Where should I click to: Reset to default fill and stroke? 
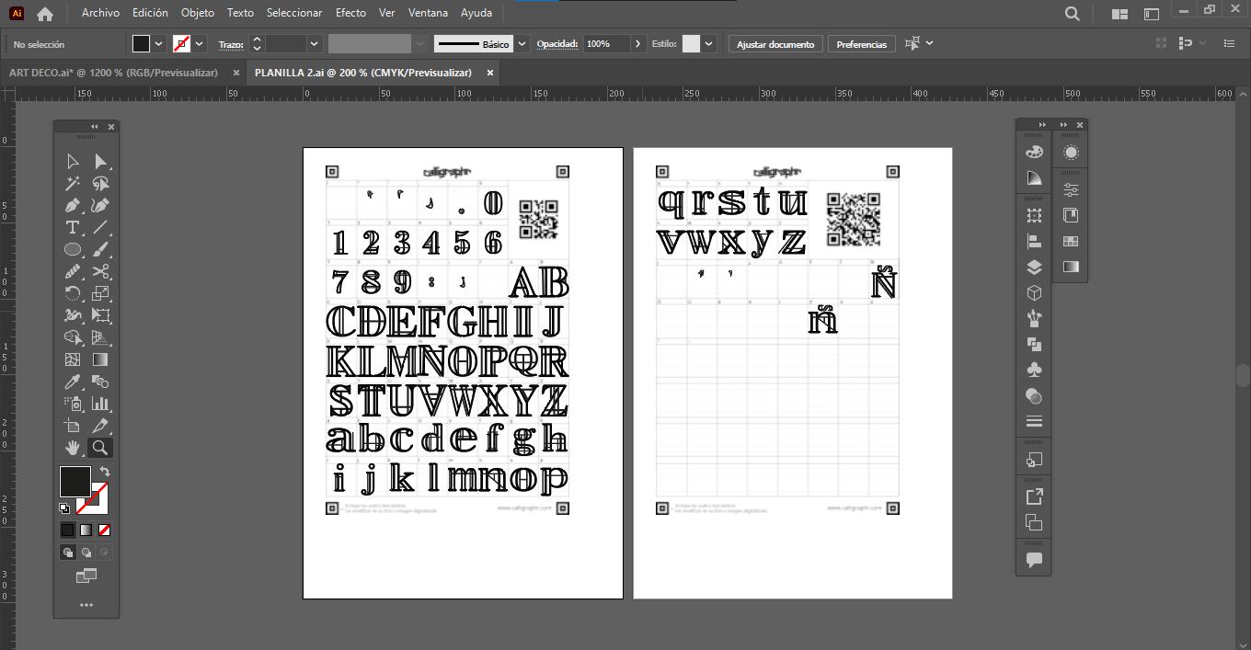pyautogui.click(x=64, y=507)
